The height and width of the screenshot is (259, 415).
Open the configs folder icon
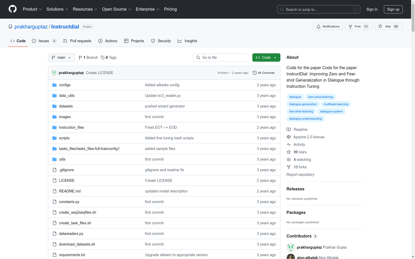pyautogui.click(x=54, y=85)
